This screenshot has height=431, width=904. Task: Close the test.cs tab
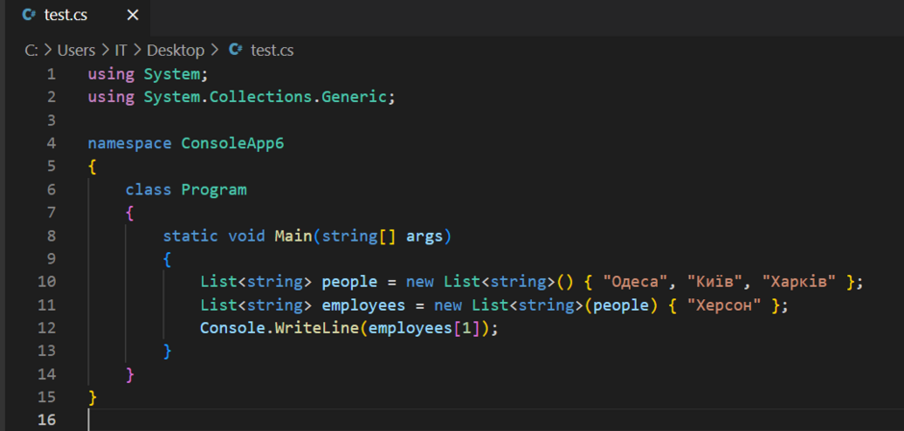point(132,15)
